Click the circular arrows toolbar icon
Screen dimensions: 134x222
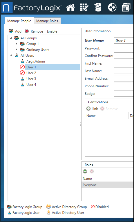coord(112,7)
